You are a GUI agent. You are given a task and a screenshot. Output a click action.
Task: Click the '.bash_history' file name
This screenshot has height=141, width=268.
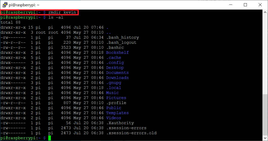(x=123, y=37)
